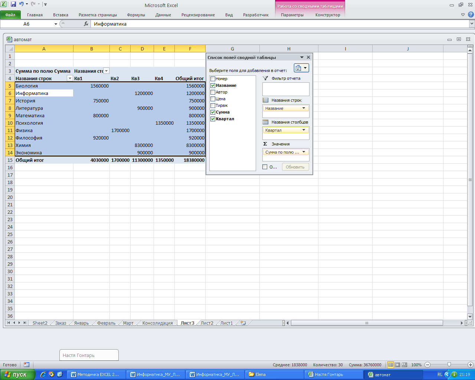The height and width of the screenshot is (380, 475).
Task: Switch to the Главная ribbon tab
Action: [35, 15]
